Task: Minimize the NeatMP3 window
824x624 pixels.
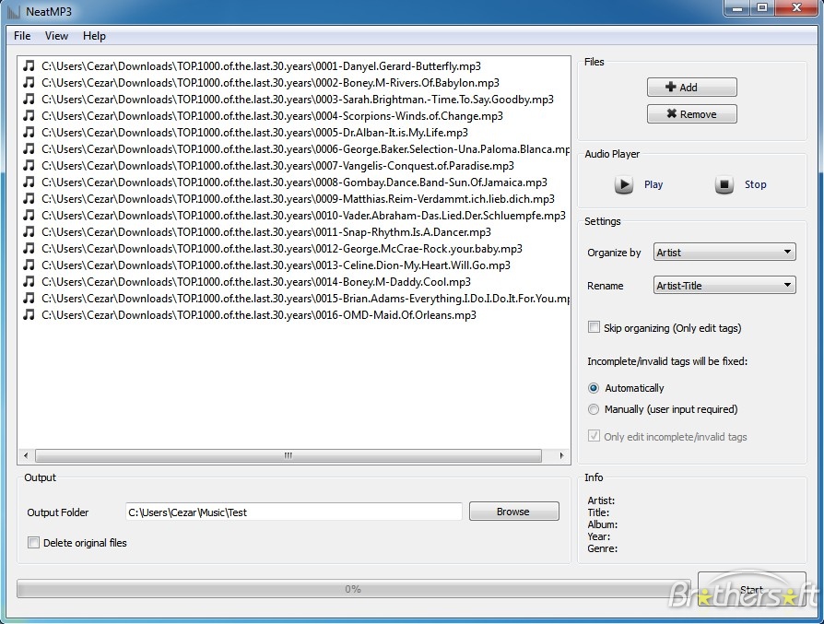Action: 737,8
